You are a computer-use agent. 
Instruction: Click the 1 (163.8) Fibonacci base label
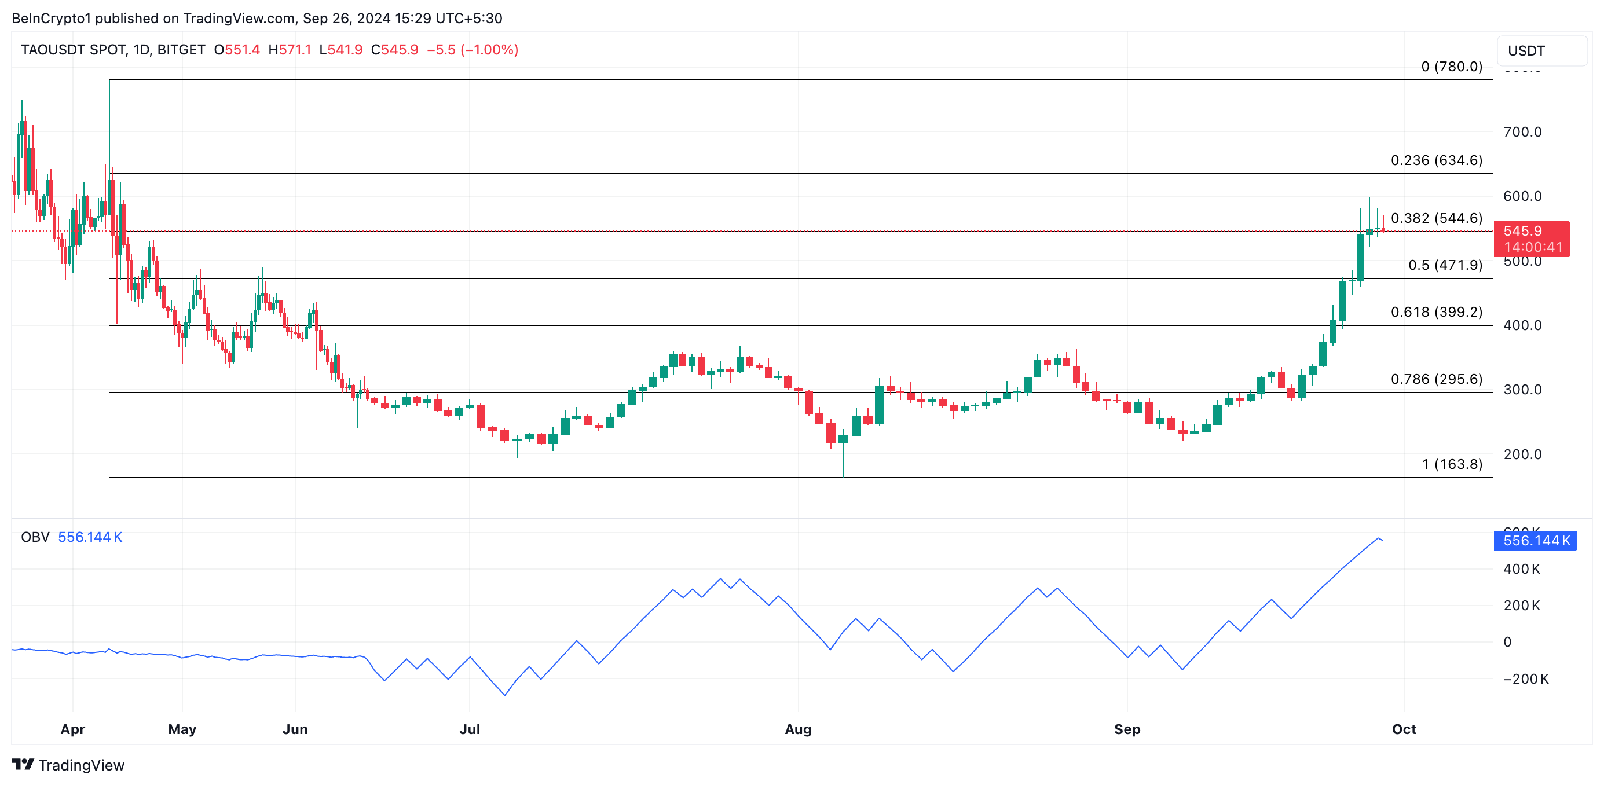pos(1452,464)
